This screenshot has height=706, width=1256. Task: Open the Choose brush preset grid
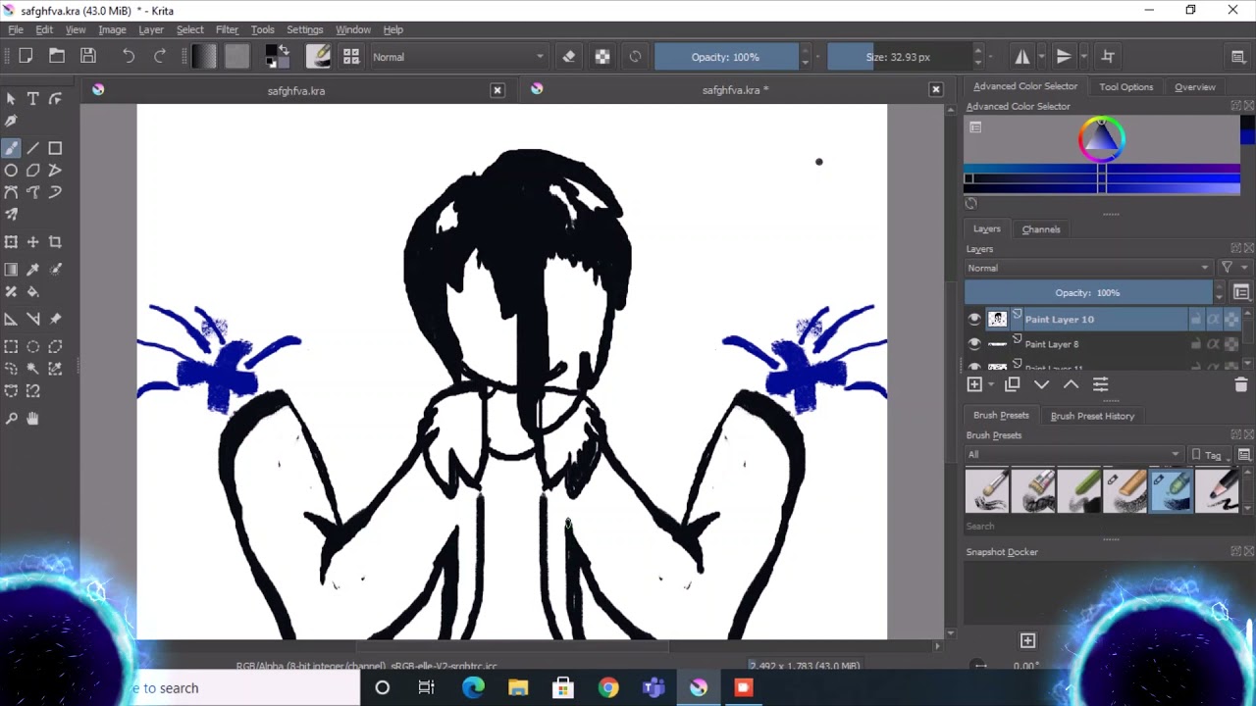[x=351, y=57]
